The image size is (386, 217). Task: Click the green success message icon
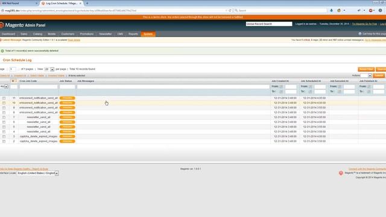(2, 51)
